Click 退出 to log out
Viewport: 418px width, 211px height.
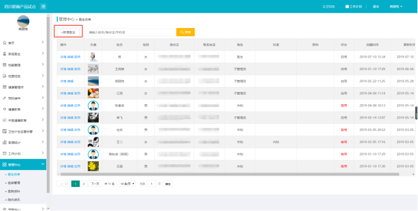[376, 6]
